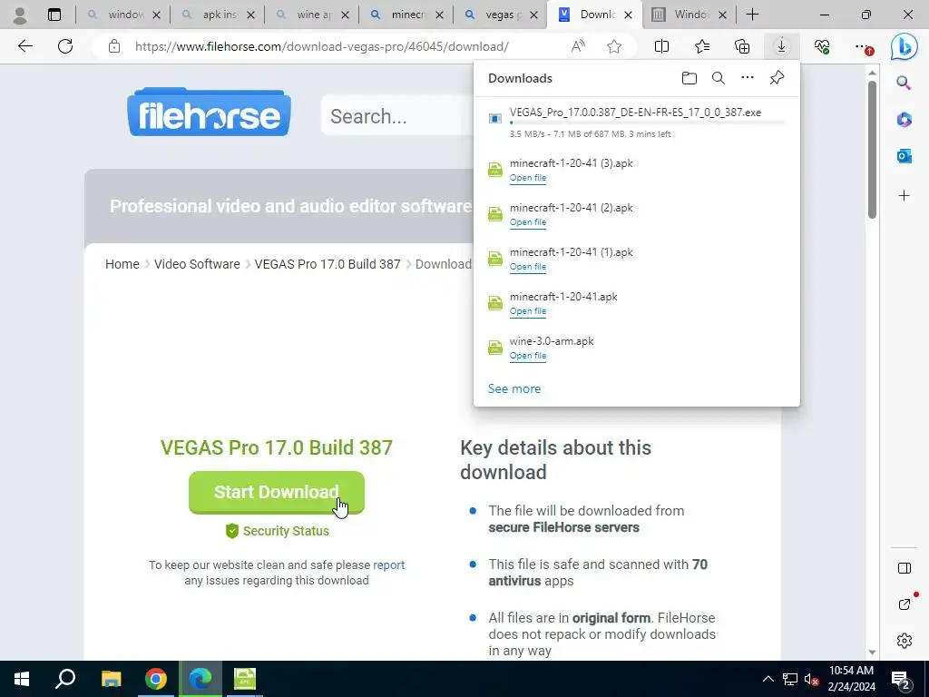Open Microsoft 365 sidebar icon

click(905, 120)
